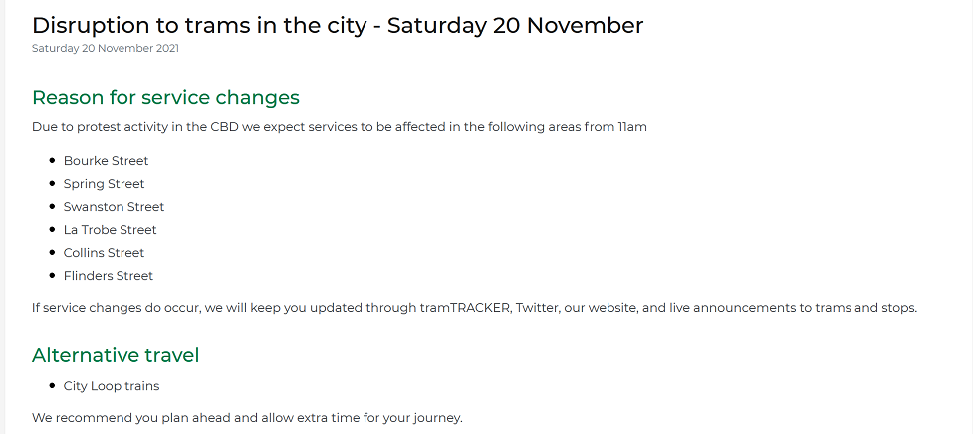Select the Alternative travel heading

(x=116, y=356)
